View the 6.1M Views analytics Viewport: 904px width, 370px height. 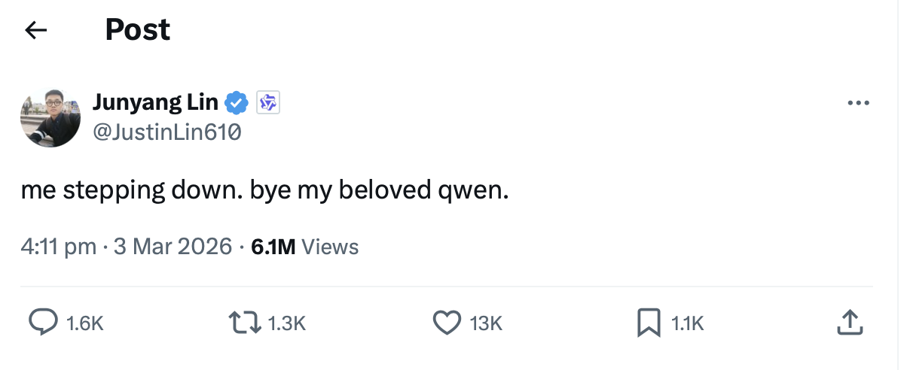point(304,246)
